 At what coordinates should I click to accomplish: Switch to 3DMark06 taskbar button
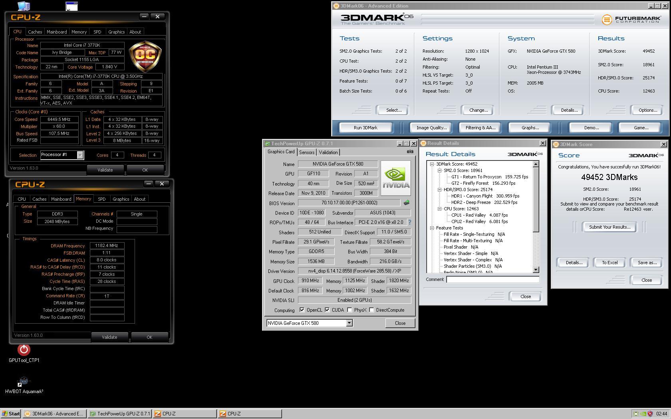(x=54, y=414)
